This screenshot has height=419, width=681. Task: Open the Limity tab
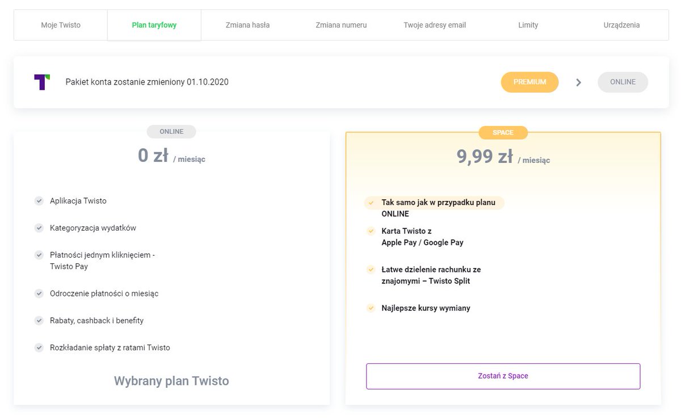point(528,25)
